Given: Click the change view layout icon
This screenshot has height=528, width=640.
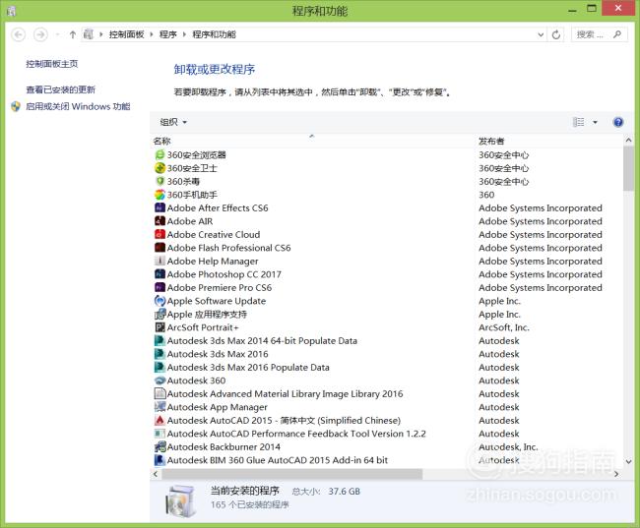Looking at the screenshot, I should coord(578,122).
